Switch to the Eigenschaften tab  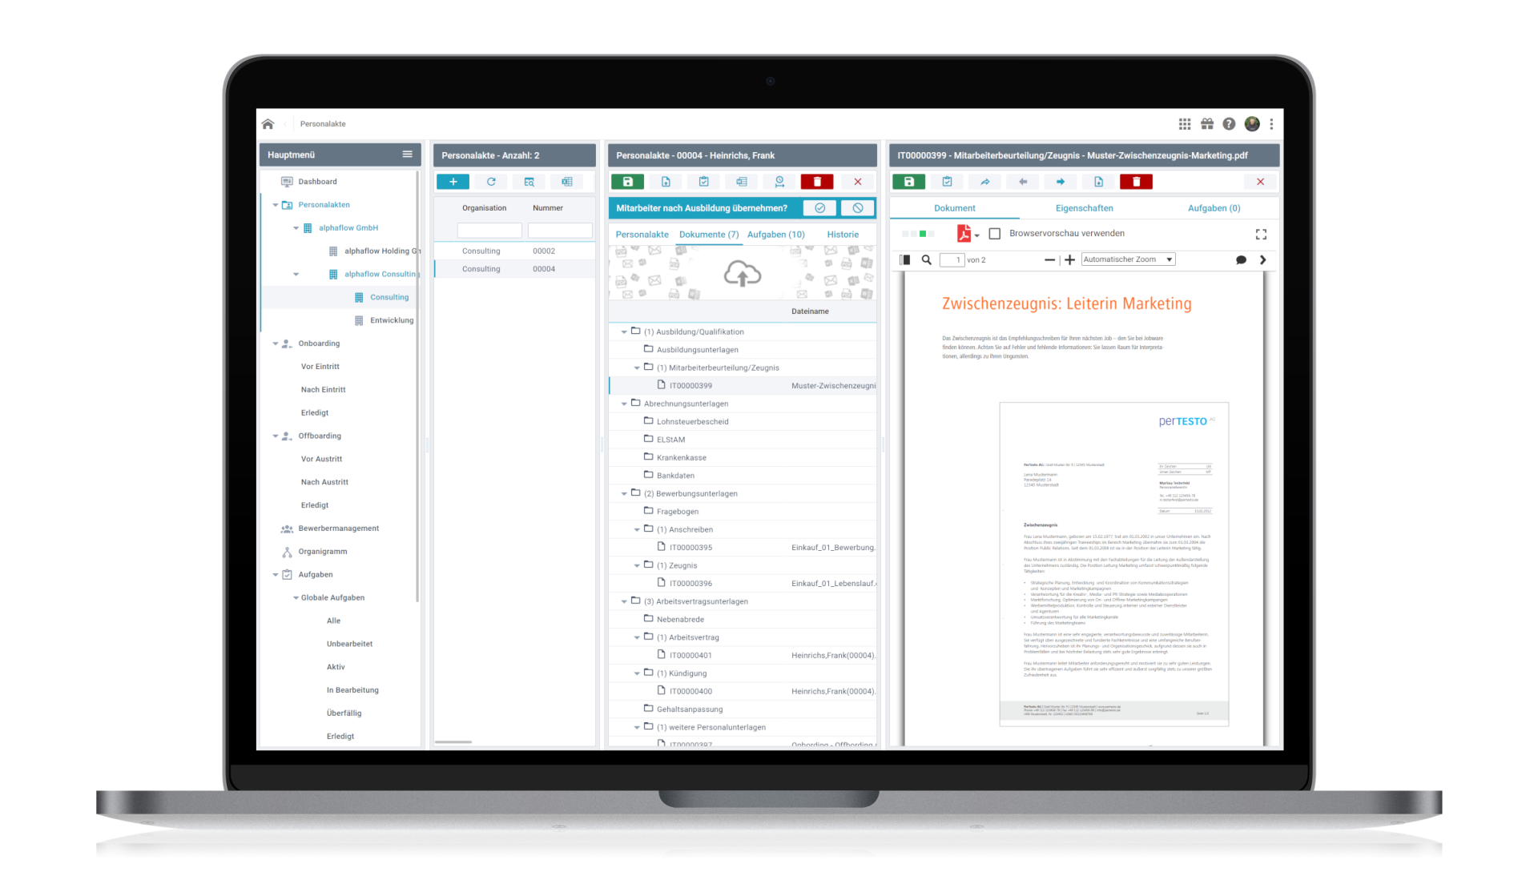[x=1084, y=208]
